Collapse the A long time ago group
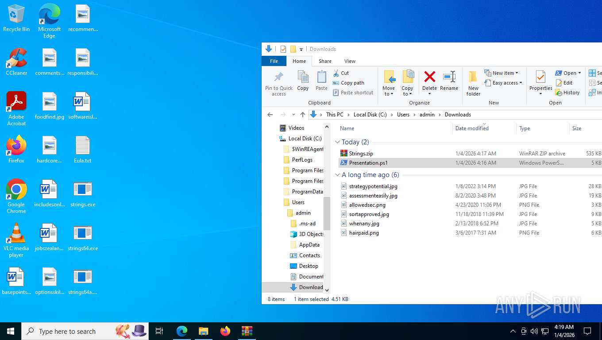 pos(337,175)
